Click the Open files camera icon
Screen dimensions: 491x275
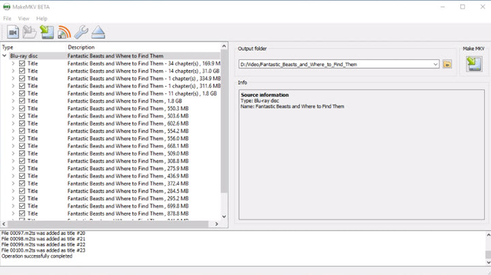(13, 32)
